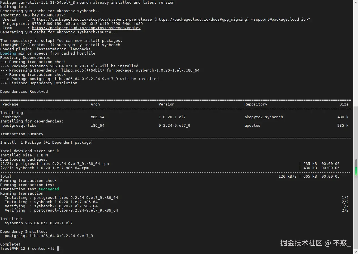Open the gpg_signing docs link

point(202,20)
